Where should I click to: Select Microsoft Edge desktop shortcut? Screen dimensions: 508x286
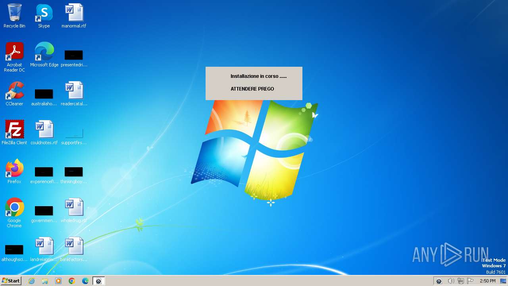(44, 55)
